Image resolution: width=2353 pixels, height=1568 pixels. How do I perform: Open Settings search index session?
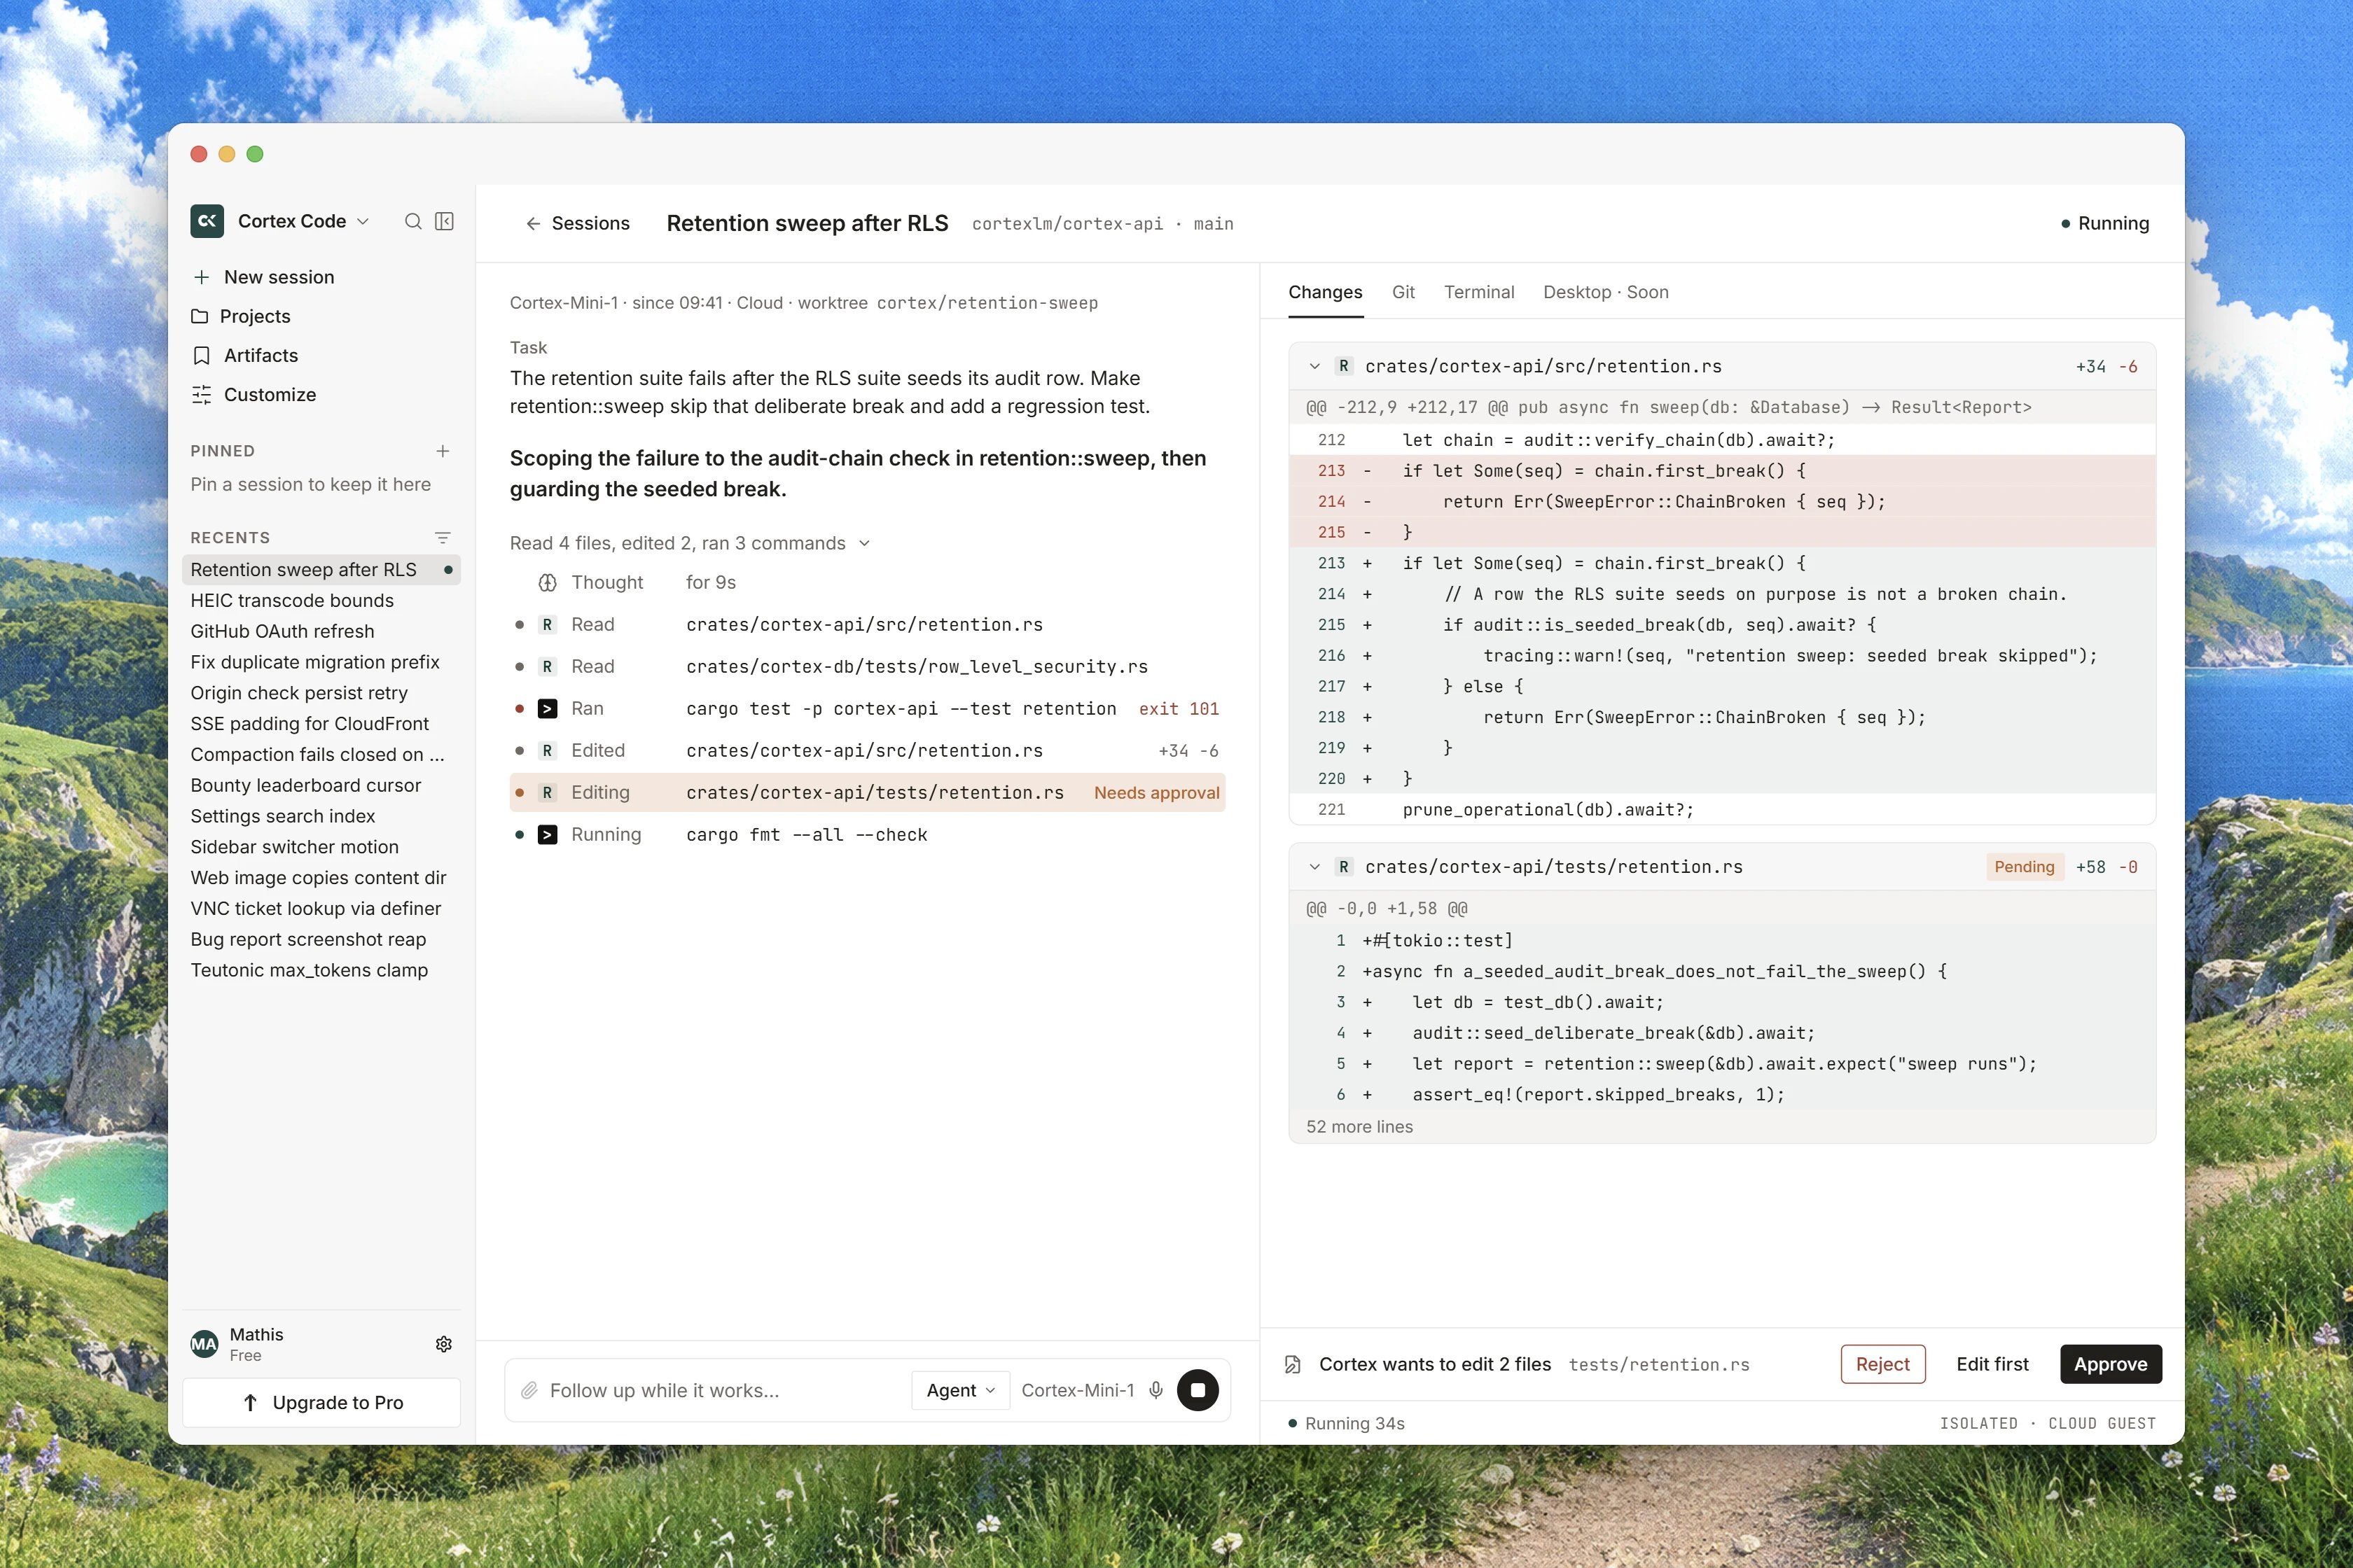(x=320, y=816)
